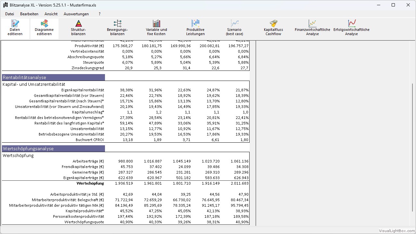Click the value 38,38% for Eigenkapitalrentabilität

click(x=126, y=90)
